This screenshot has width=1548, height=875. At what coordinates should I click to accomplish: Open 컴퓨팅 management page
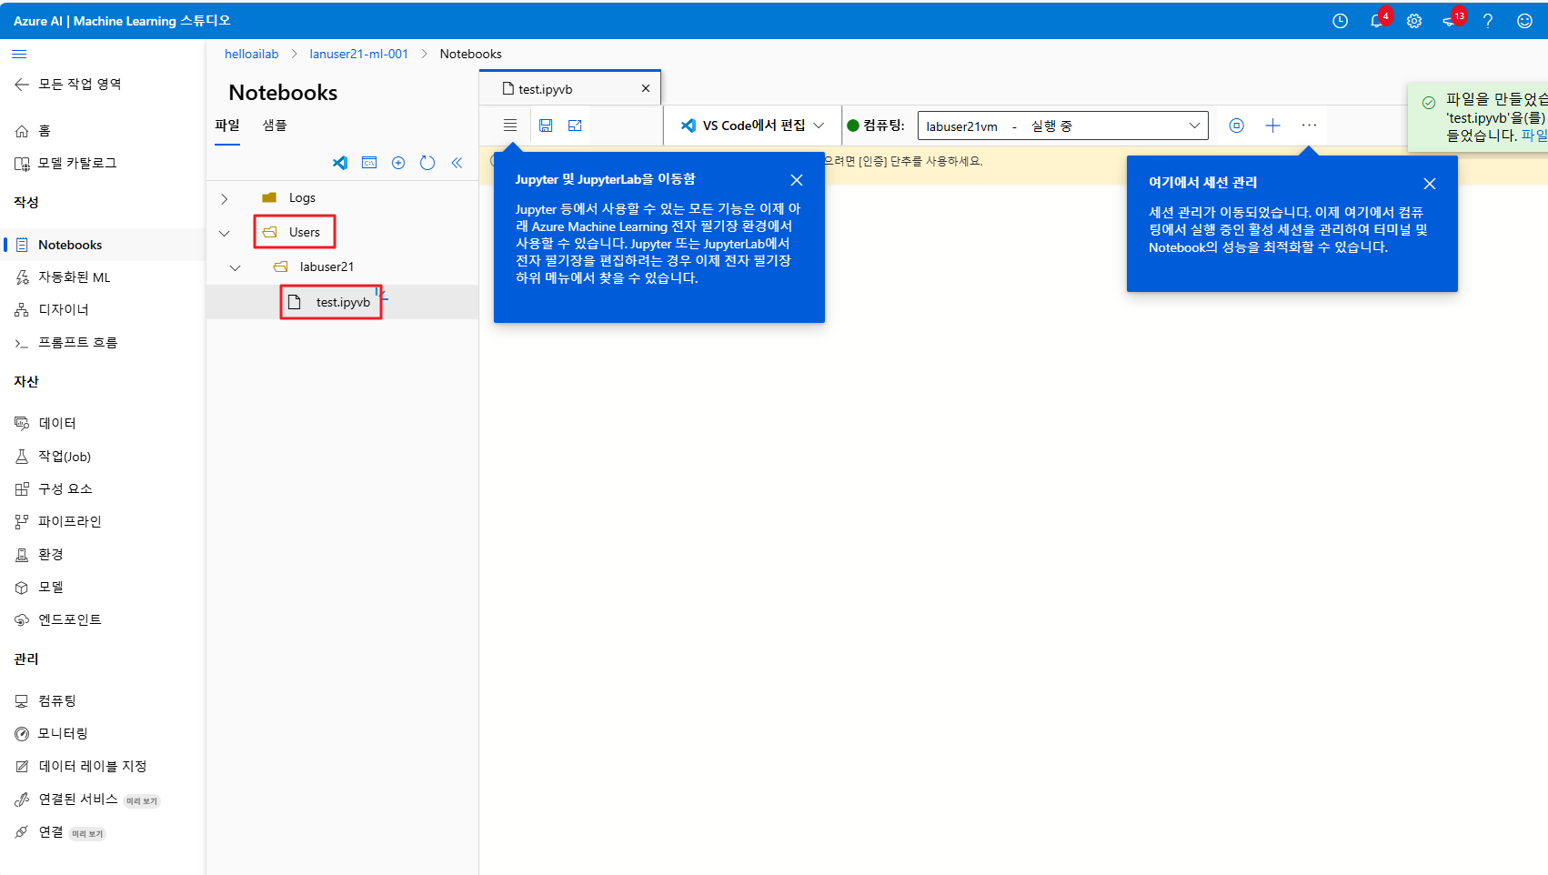(103, 700)
